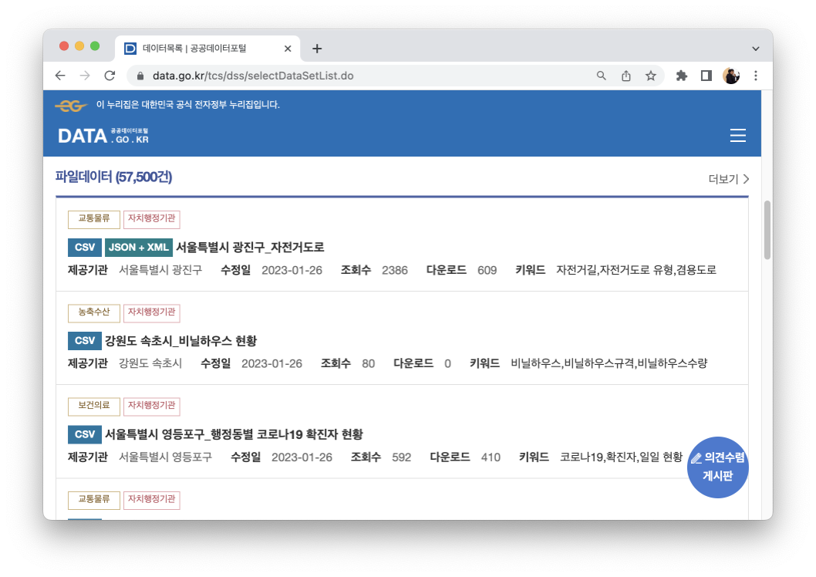Close the 데이터목록 browser tab
816x577 pixels.
[x=288, y=49]
